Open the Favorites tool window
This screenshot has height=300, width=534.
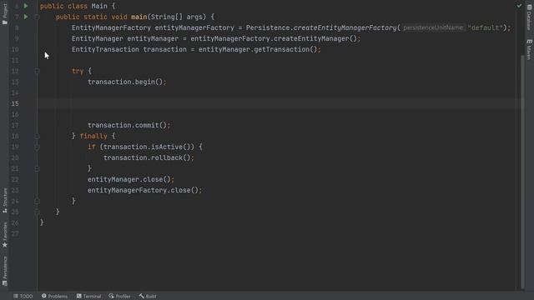pos(5,235)
